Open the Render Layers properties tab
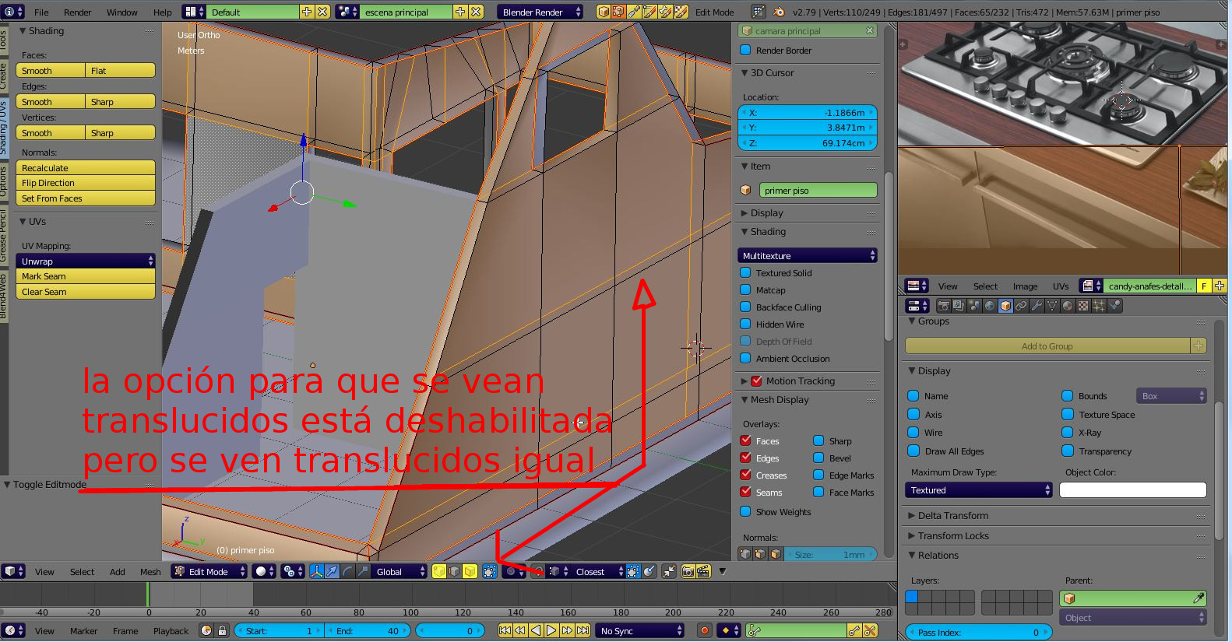 click(x=959, y=306)
